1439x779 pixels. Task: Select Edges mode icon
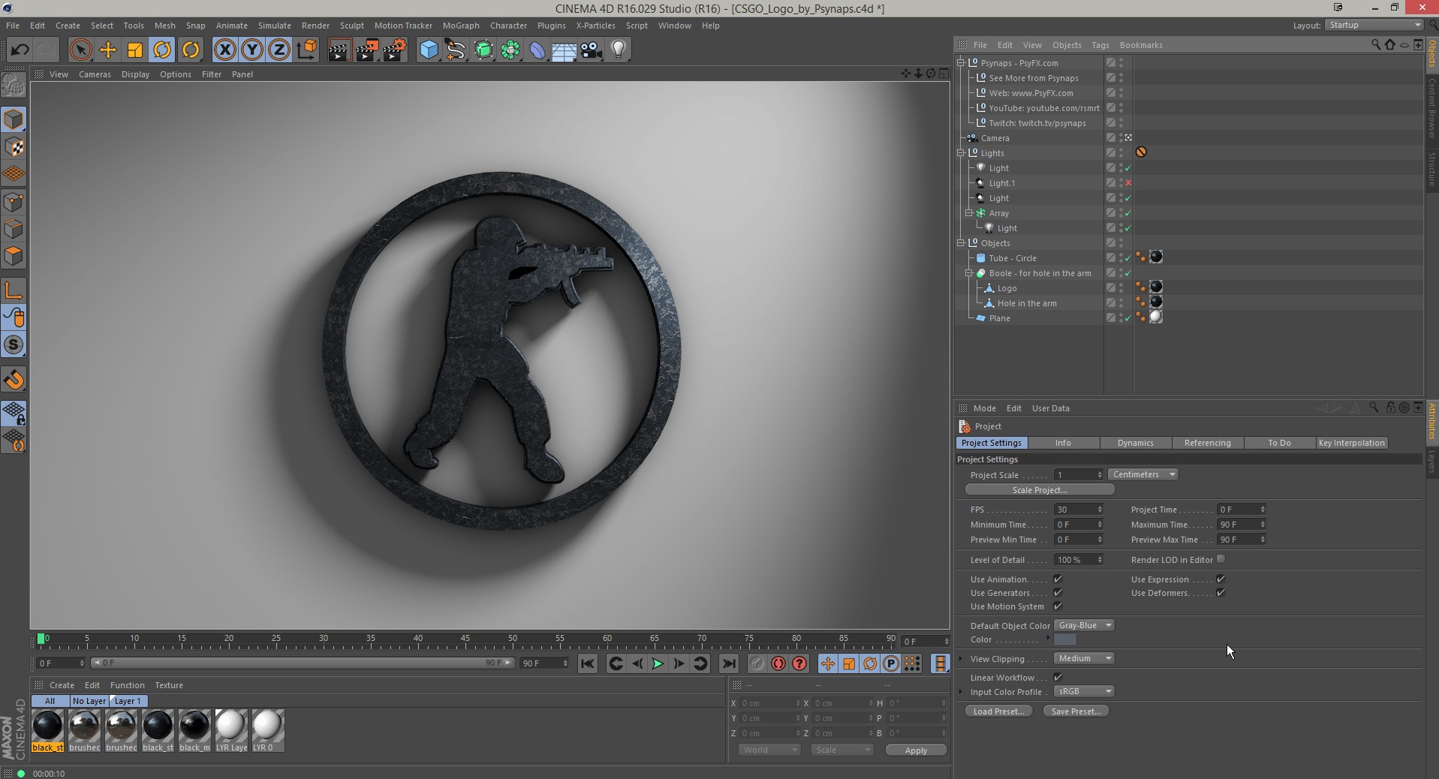tap(14, 229)
